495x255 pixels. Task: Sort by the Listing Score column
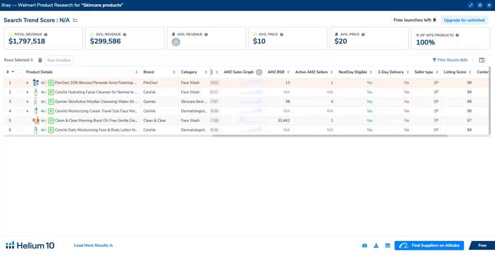(x=470, y=72)
